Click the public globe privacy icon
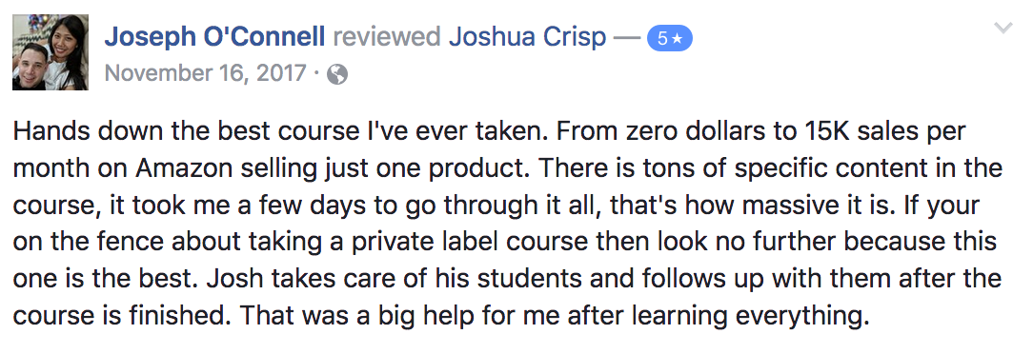This screenshot has height=354, width=1033. point(337,75)
